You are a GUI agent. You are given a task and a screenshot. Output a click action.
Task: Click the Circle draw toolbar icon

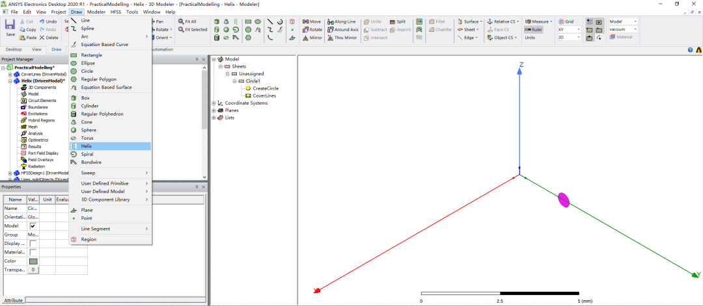(x=248, y=29)
